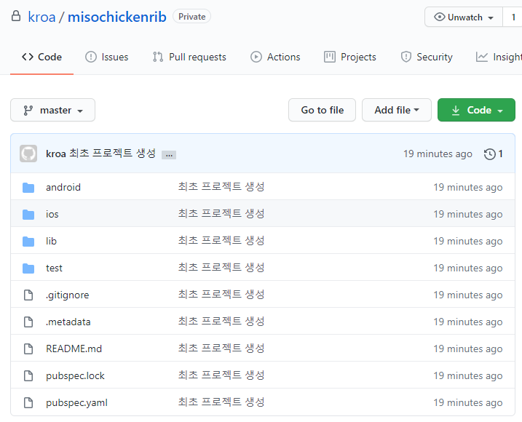
Task: Open the green Code download dropdown
Action: click(x=476, y=110)
